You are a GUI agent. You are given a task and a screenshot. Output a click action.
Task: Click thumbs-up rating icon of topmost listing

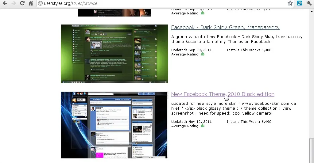pos(203,13)
